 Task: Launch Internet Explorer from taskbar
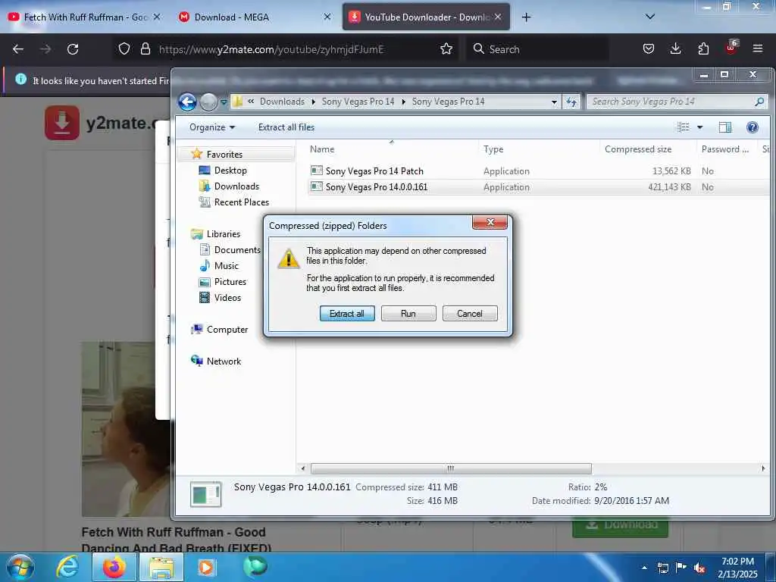tap(67, 567)
